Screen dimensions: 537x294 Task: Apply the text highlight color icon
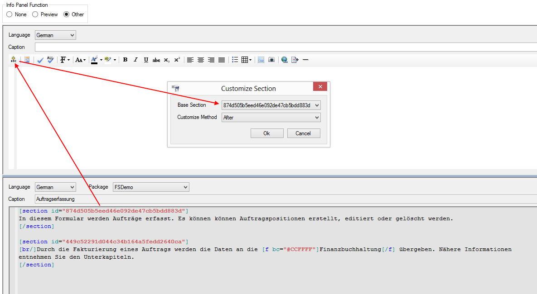108,60
